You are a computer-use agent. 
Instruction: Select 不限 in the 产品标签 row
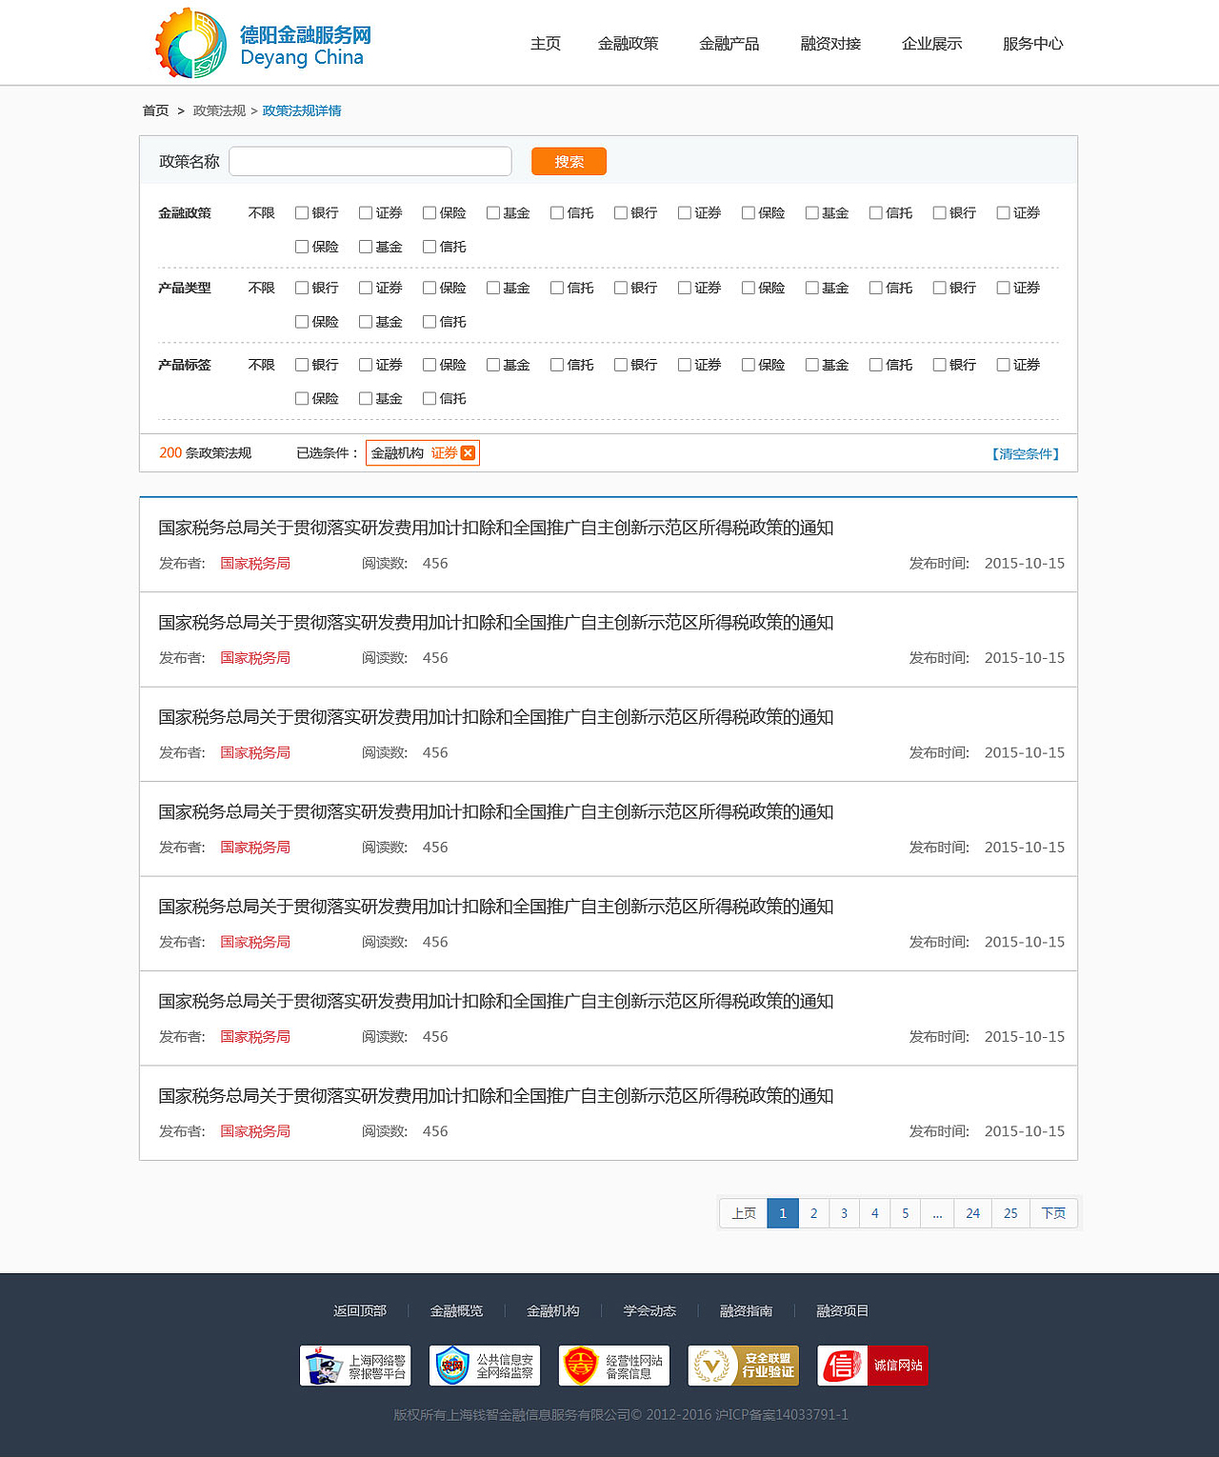[x=261, y=365]
